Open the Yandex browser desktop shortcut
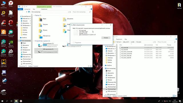 pos(11,4)
